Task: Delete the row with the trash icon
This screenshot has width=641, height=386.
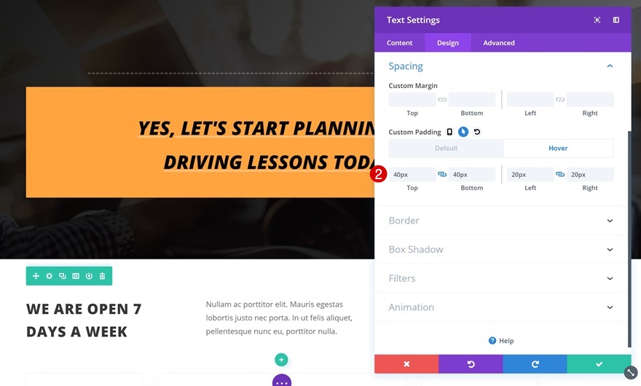Action: click(x=102, y=276)
